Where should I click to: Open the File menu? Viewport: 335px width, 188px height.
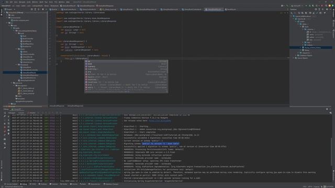coord(7,2)
